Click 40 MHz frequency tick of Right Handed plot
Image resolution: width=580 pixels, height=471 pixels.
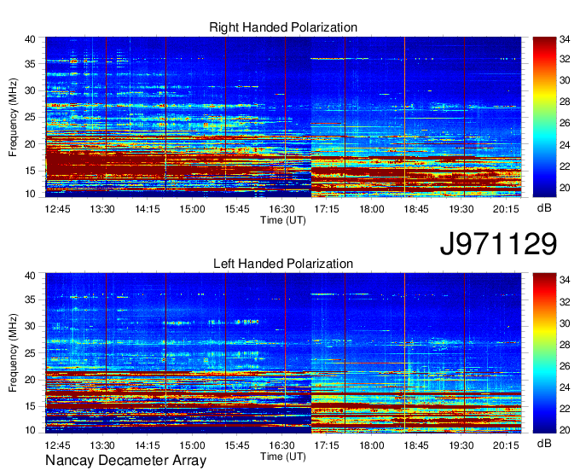[31, 39]
